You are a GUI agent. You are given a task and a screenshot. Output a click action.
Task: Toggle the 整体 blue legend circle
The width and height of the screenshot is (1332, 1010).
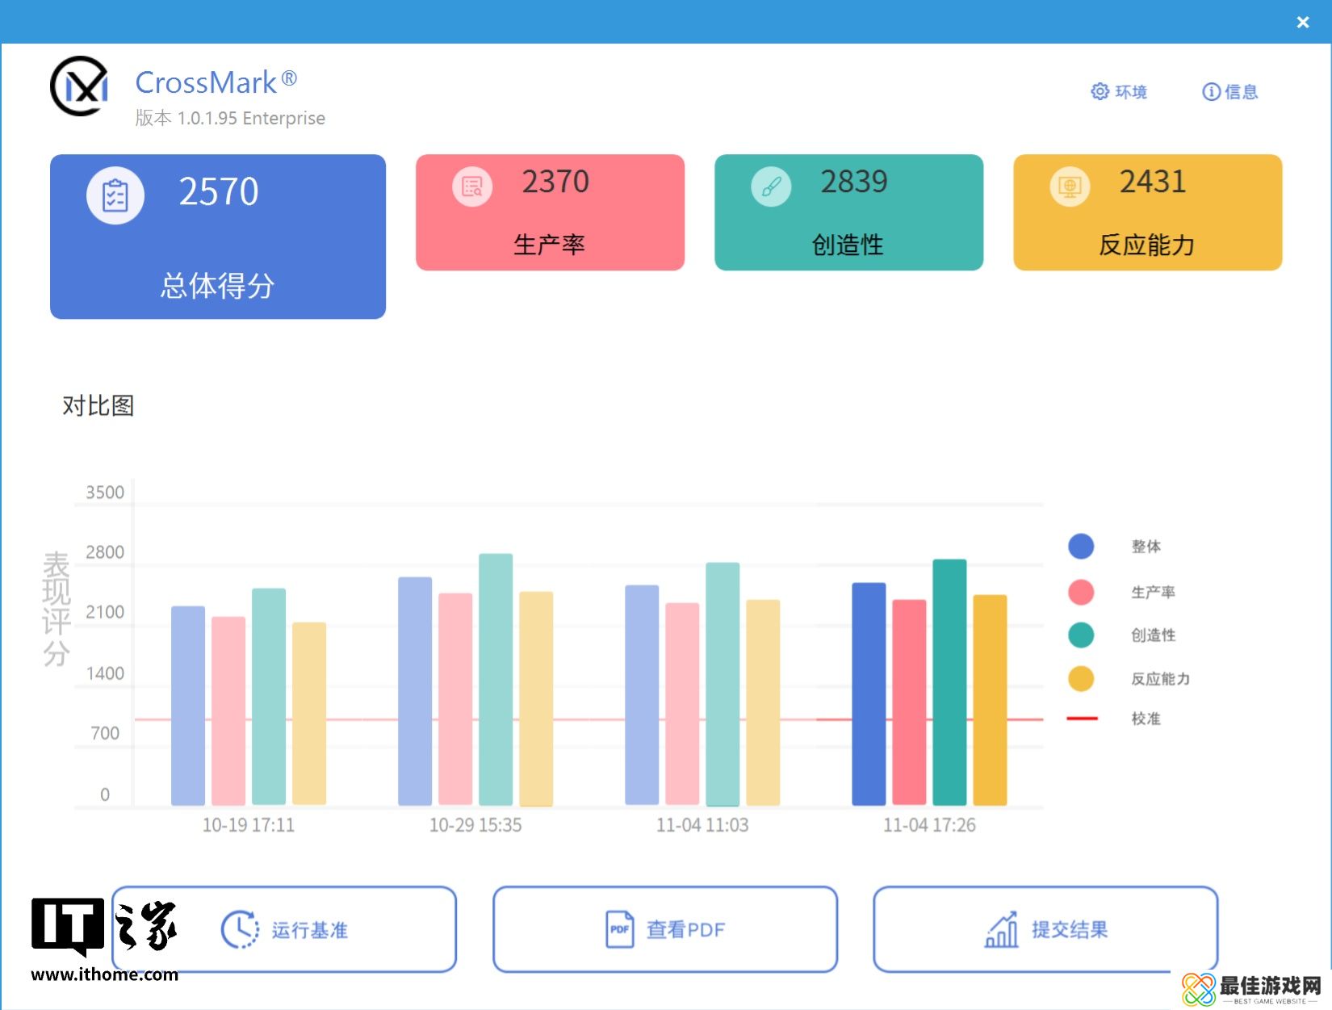tap(1081, 547)
